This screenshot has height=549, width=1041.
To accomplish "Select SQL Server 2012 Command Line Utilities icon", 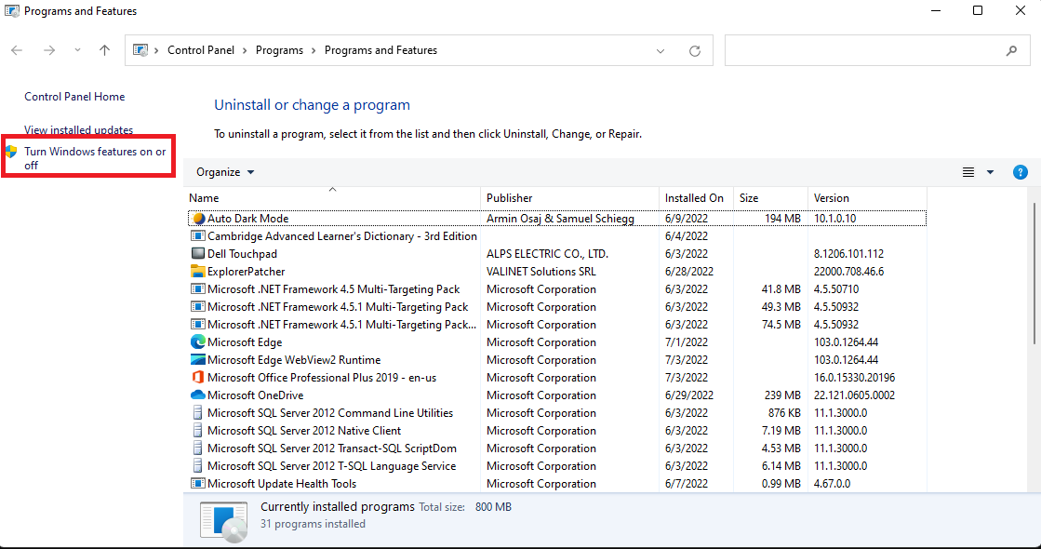I will [x=198, y=413].
